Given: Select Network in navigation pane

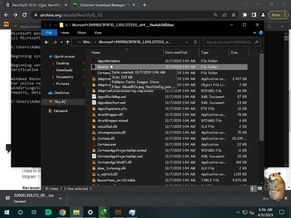Looking at the screenshot, I should coord(61,111).
